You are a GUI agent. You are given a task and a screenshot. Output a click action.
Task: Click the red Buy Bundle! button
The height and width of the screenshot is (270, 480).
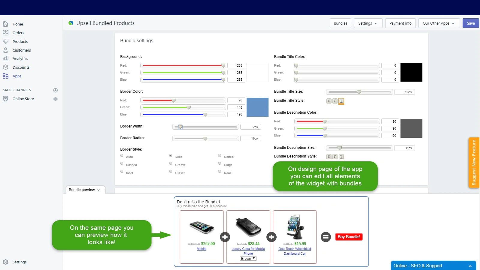349,237
